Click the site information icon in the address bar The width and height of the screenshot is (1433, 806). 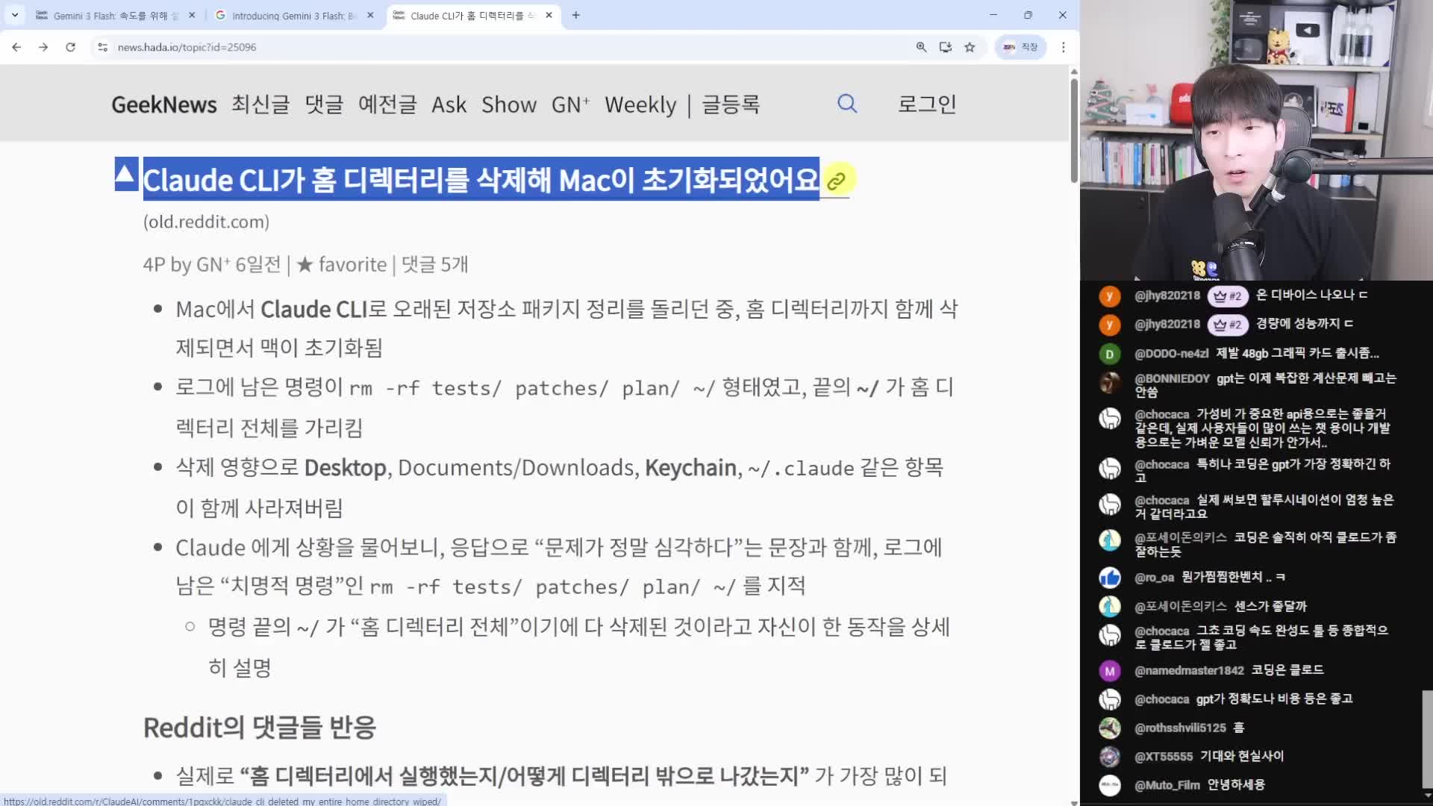102,47
